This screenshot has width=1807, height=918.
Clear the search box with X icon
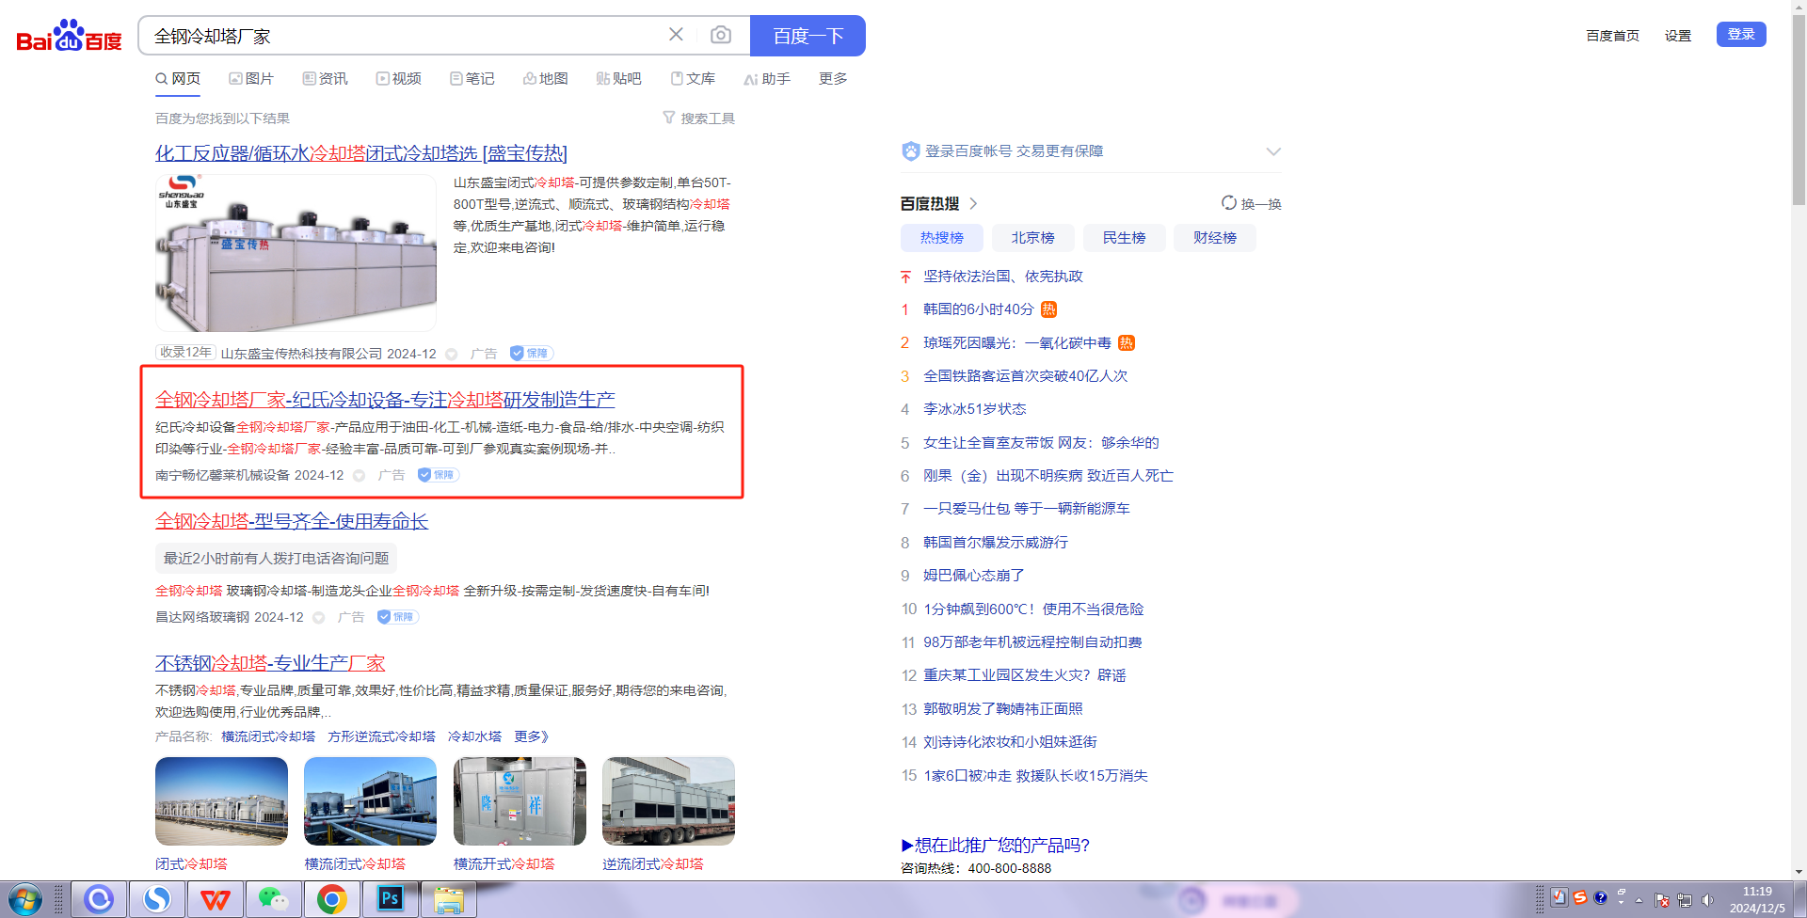click(676, 35)
